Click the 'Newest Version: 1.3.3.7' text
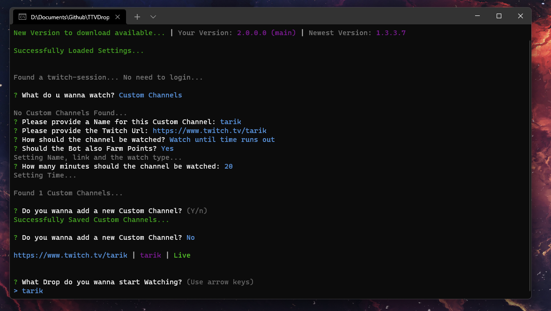The image size is (551, 311). pyautogui.click(x=357, y=33)
